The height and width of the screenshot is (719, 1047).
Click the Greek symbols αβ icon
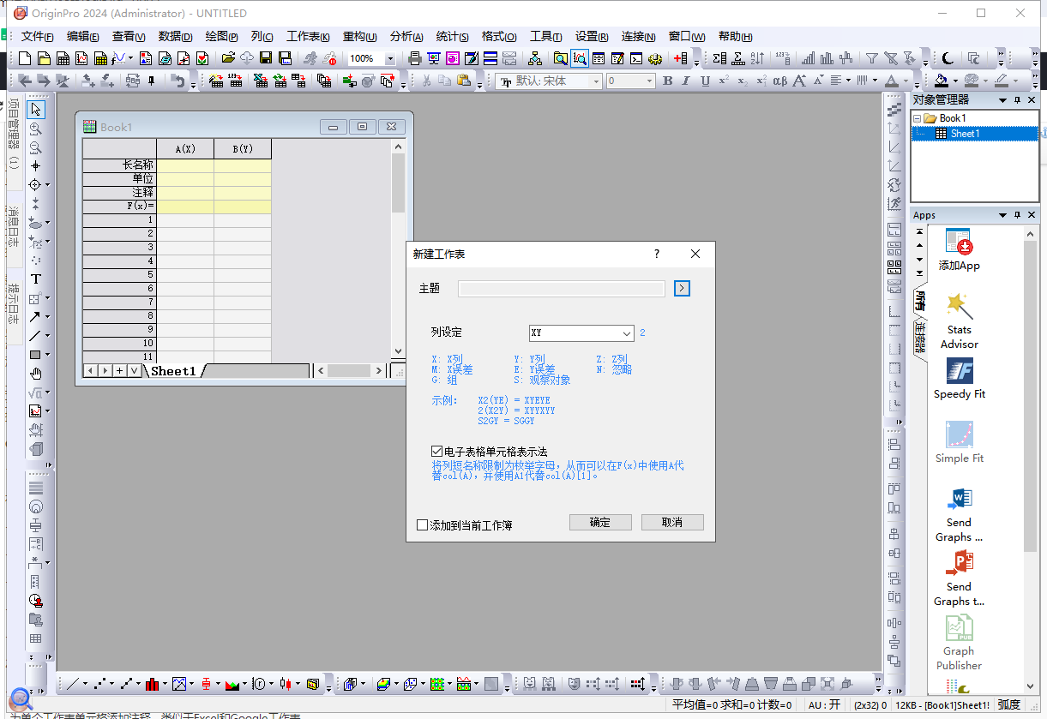click(x=779, y=81)
